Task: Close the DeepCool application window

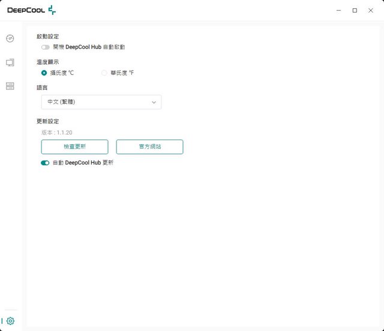Action: pos(370,10)
